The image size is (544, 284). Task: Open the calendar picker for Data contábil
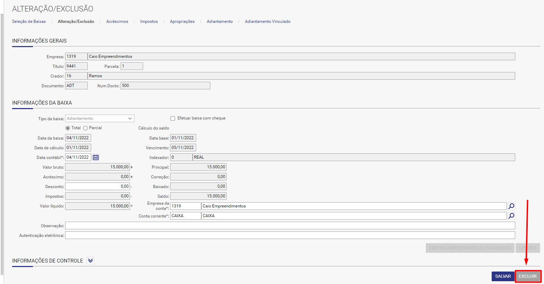[x=96, y=157]
